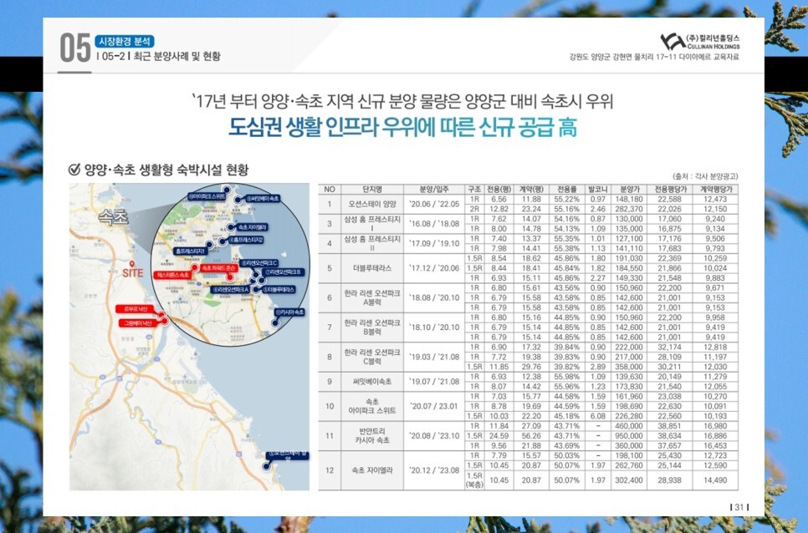Click the price cell 358,000
Viewport: 808px width, 533px height.
(629, 367)
